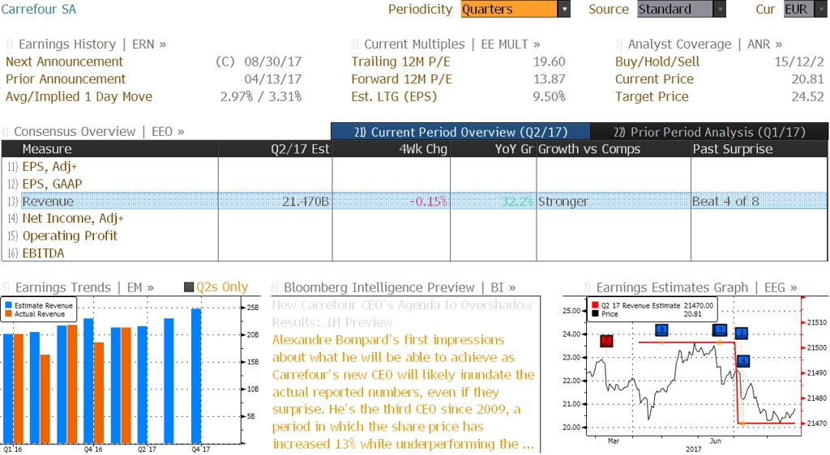Open Earnings Trends EM link
Screen dimensions: 830x455
pyautogui.click(x=79, y=287)
